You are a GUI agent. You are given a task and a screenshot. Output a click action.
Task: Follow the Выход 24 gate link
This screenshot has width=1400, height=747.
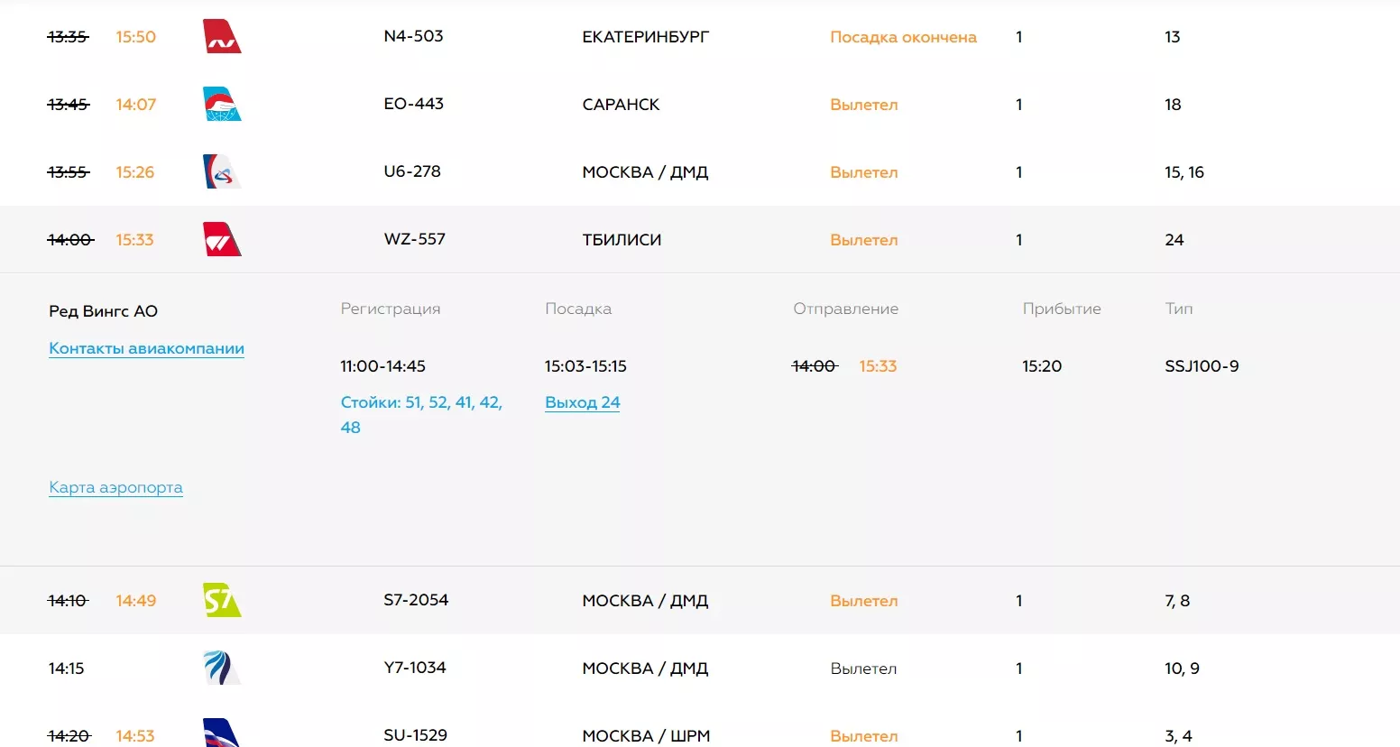point(582,402)
